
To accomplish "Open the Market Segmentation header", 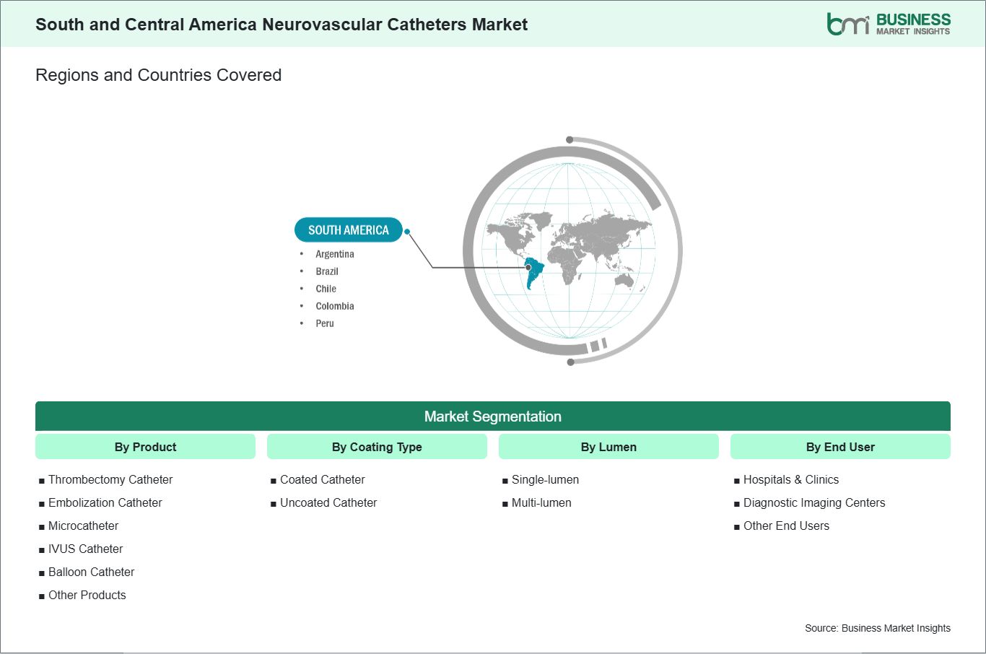I will click(493, 417).
